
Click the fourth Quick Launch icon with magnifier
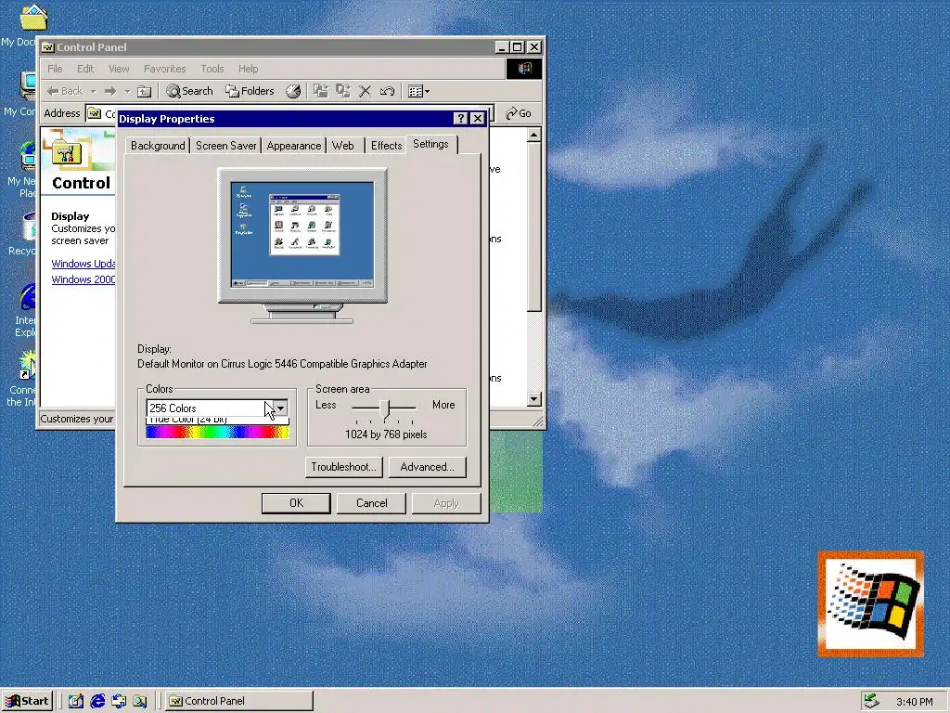pos(140,701)
